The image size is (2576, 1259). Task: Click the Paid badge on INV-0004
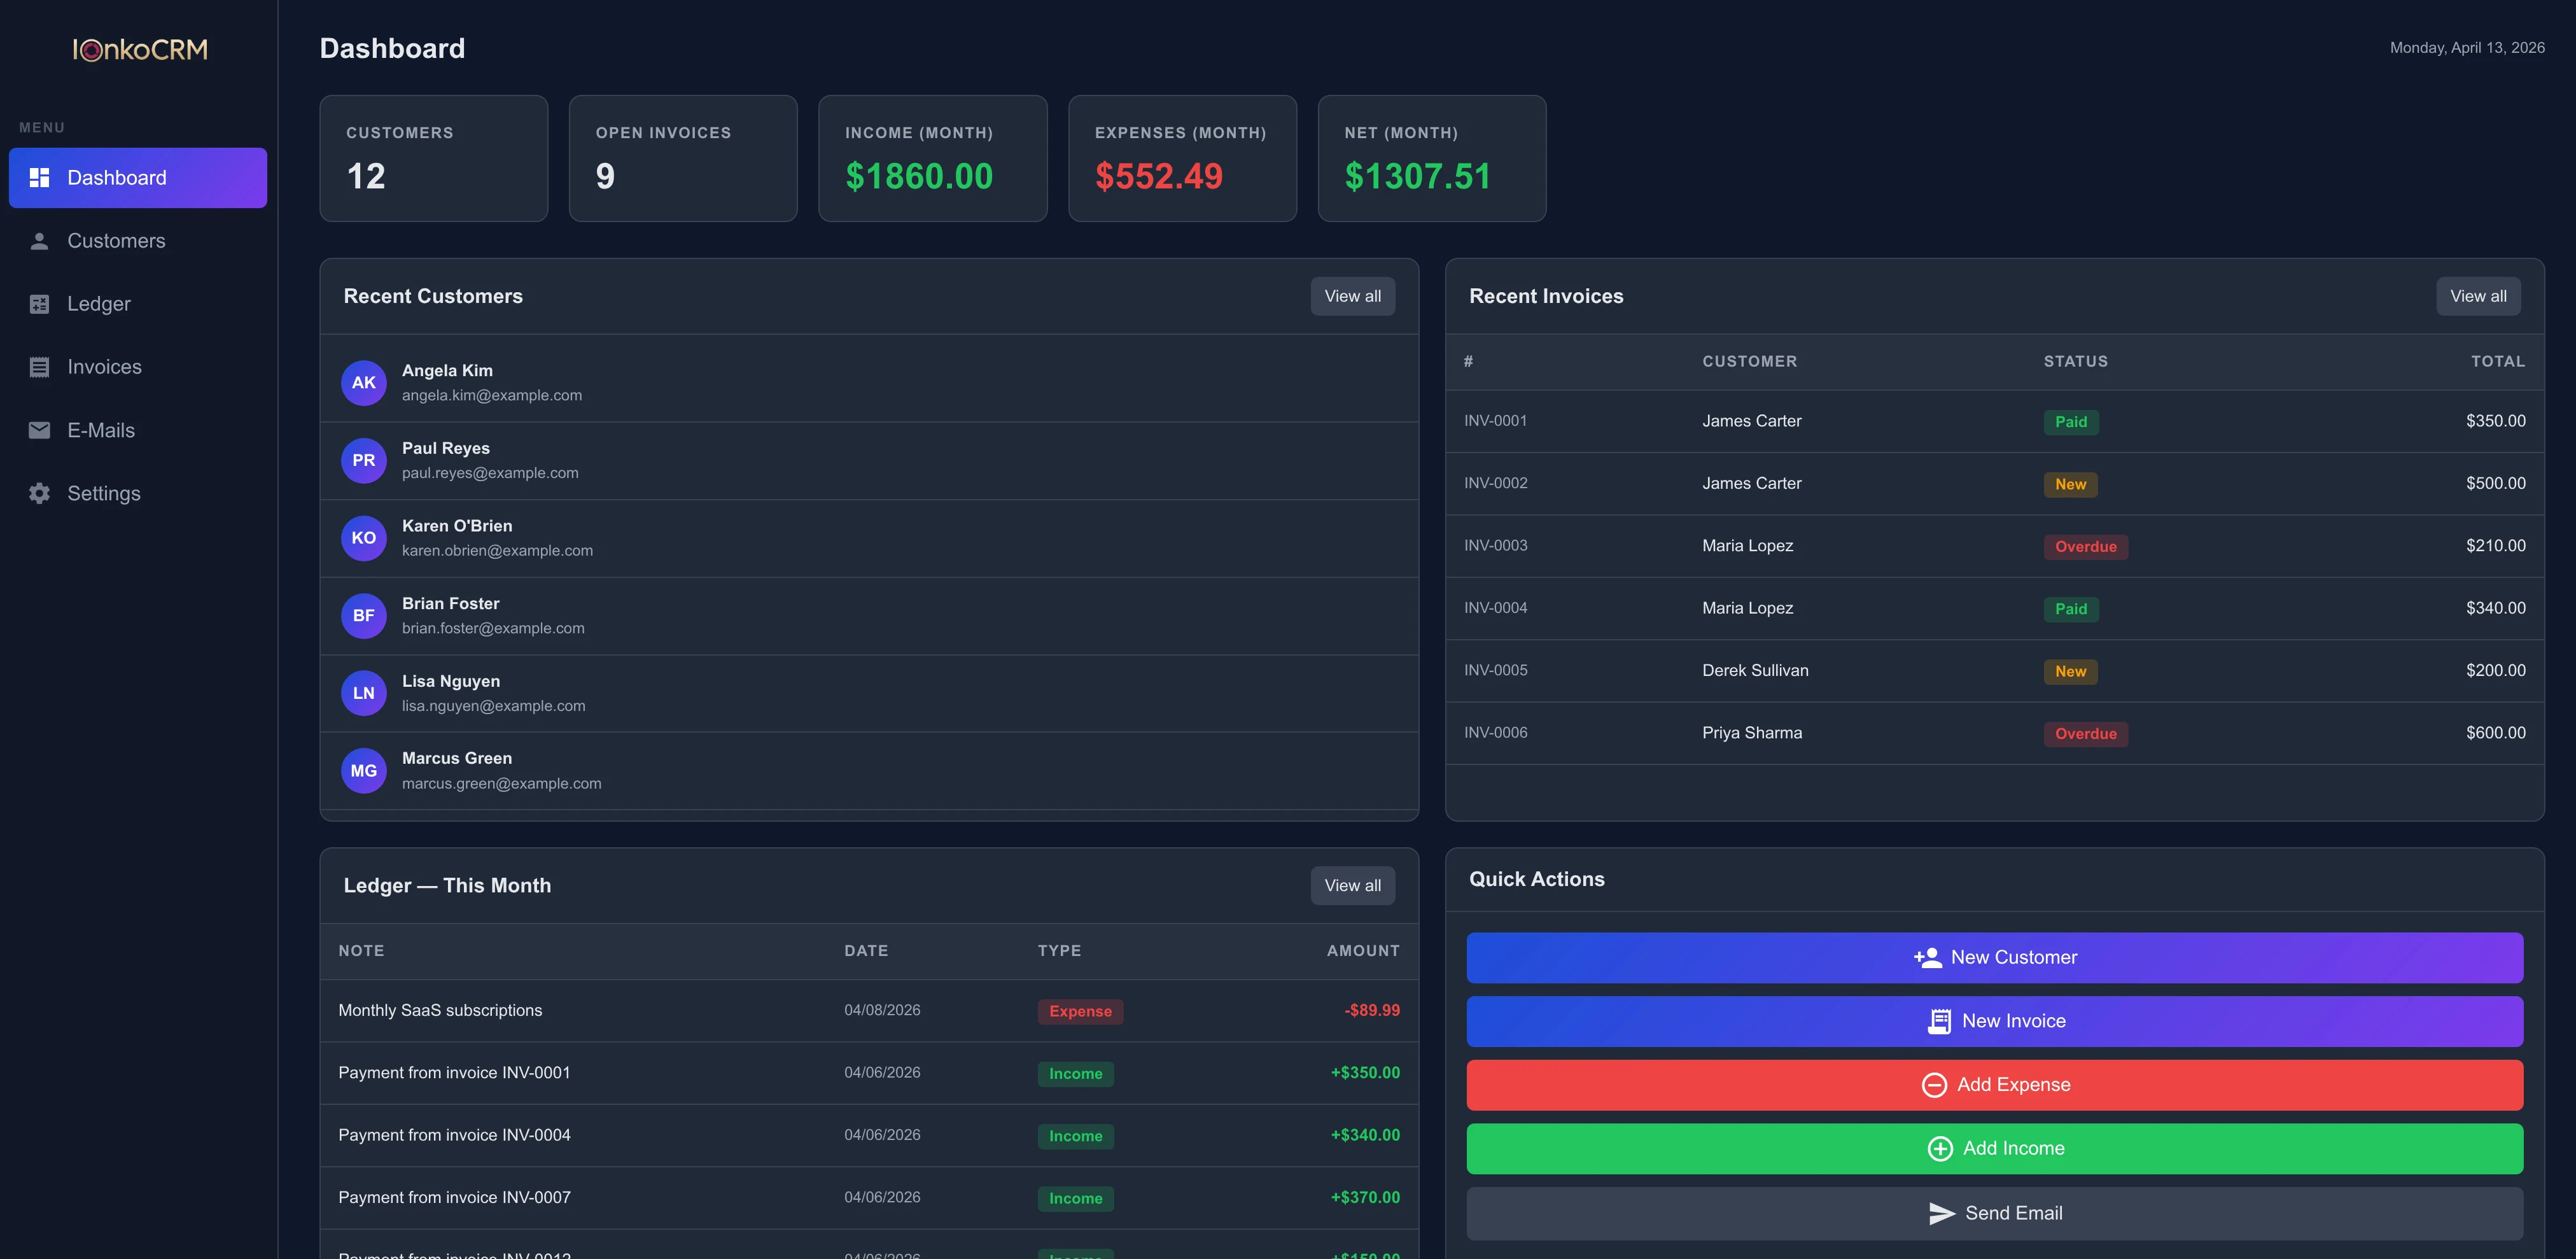[2071, 609]
